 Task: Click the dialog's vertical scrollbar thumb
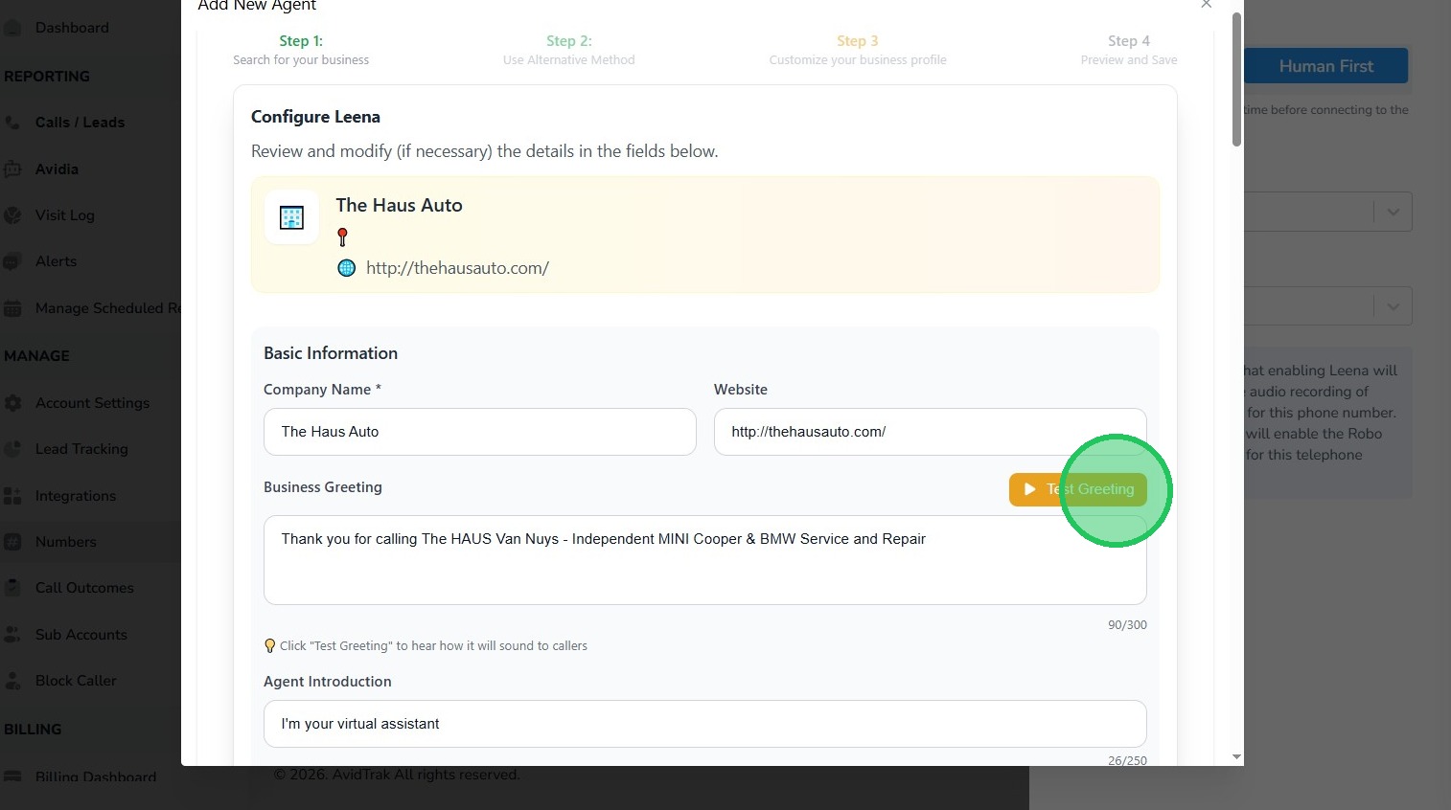coord(1236,81)
